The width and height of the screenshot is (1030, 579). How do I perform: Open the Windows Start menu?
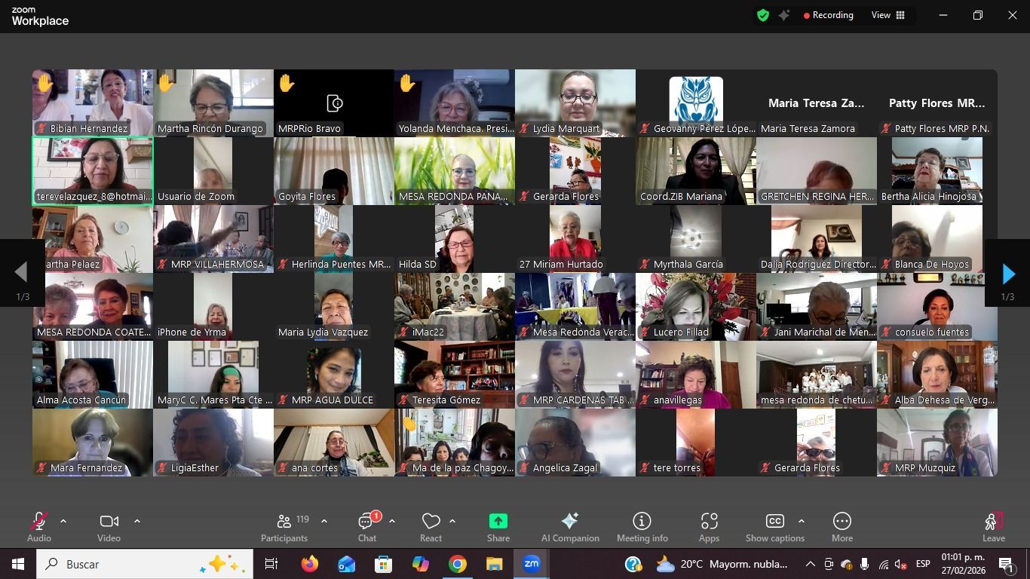coord(18,564)
